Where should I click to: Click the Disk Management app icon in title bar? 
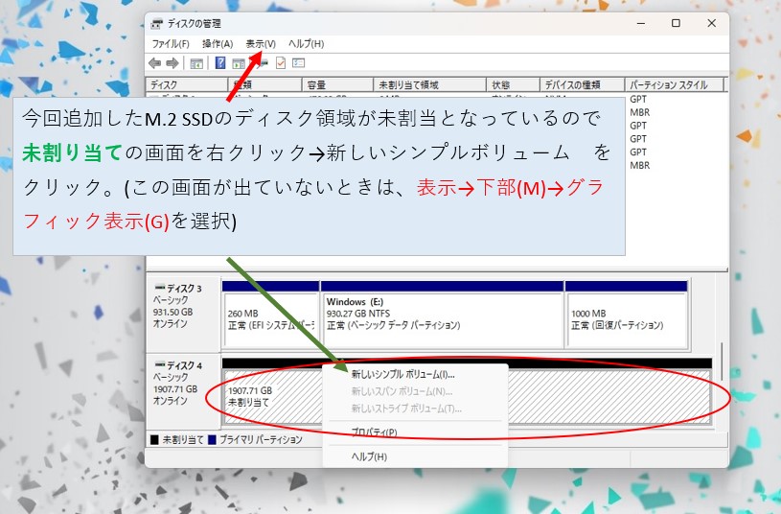point(156,24)
